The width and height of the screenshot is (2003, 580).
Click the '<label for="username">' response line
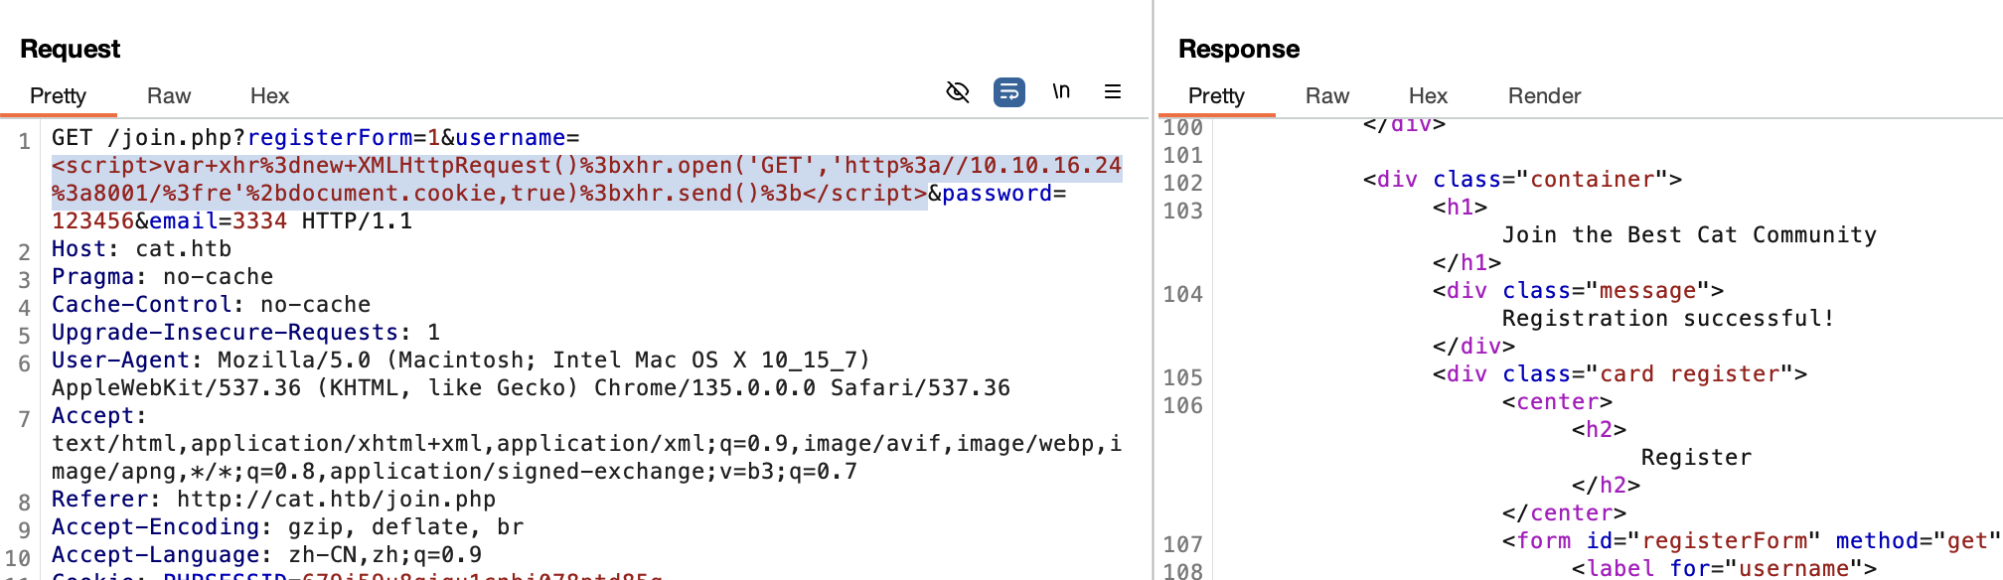click(1724, 568)
